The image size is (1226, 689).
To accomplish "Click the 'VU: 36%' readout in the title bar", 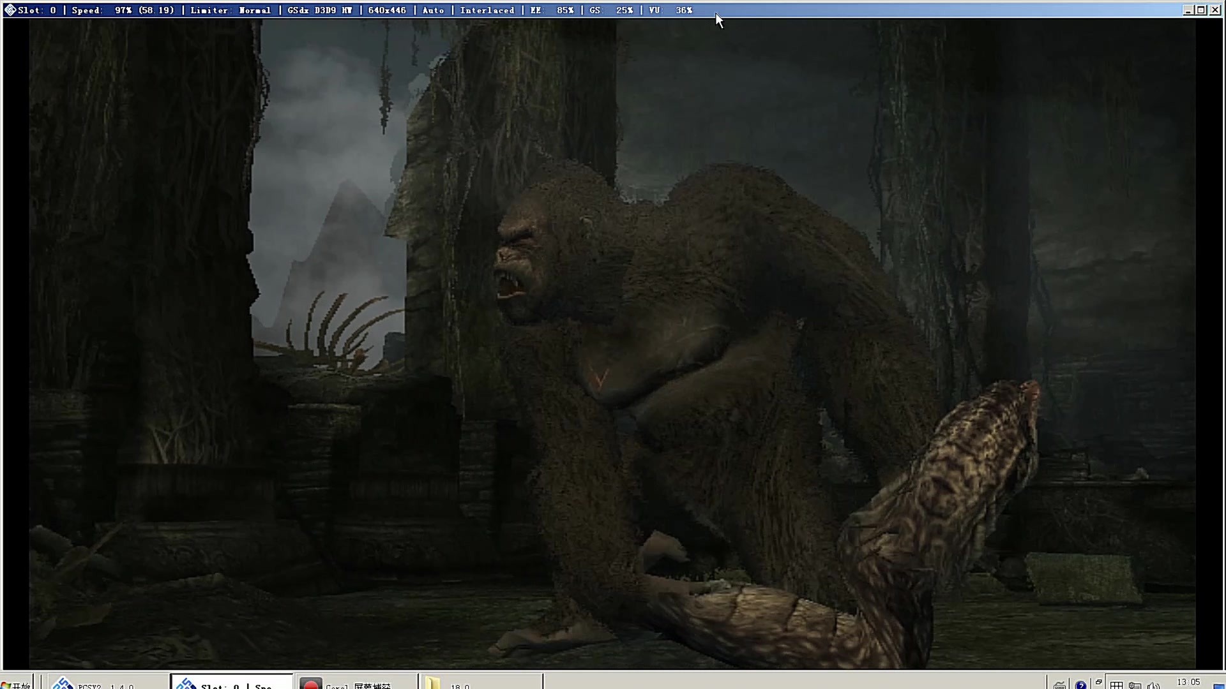I will point(670,10).
